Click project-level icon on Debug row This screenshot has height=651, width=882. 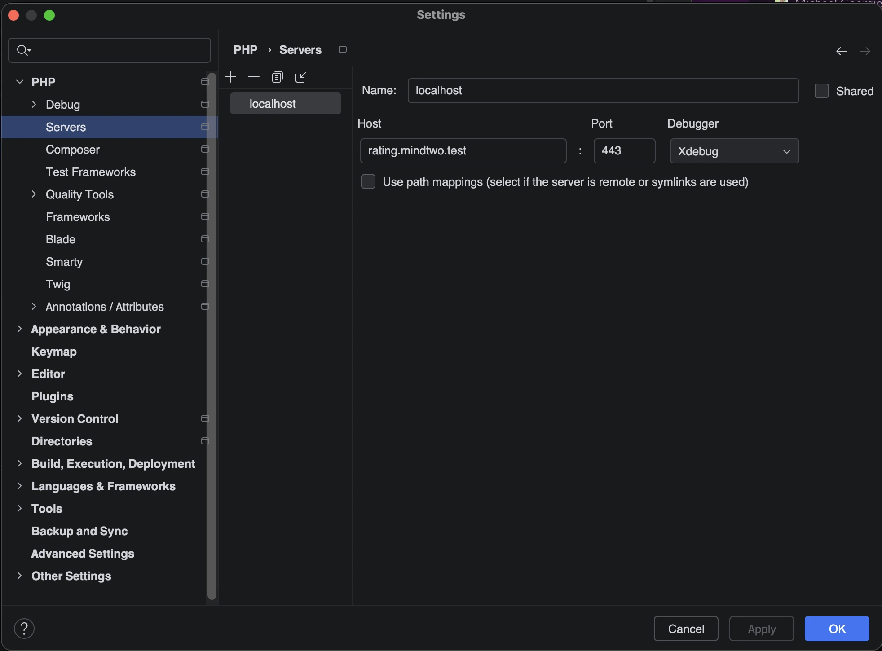point(205,104)
